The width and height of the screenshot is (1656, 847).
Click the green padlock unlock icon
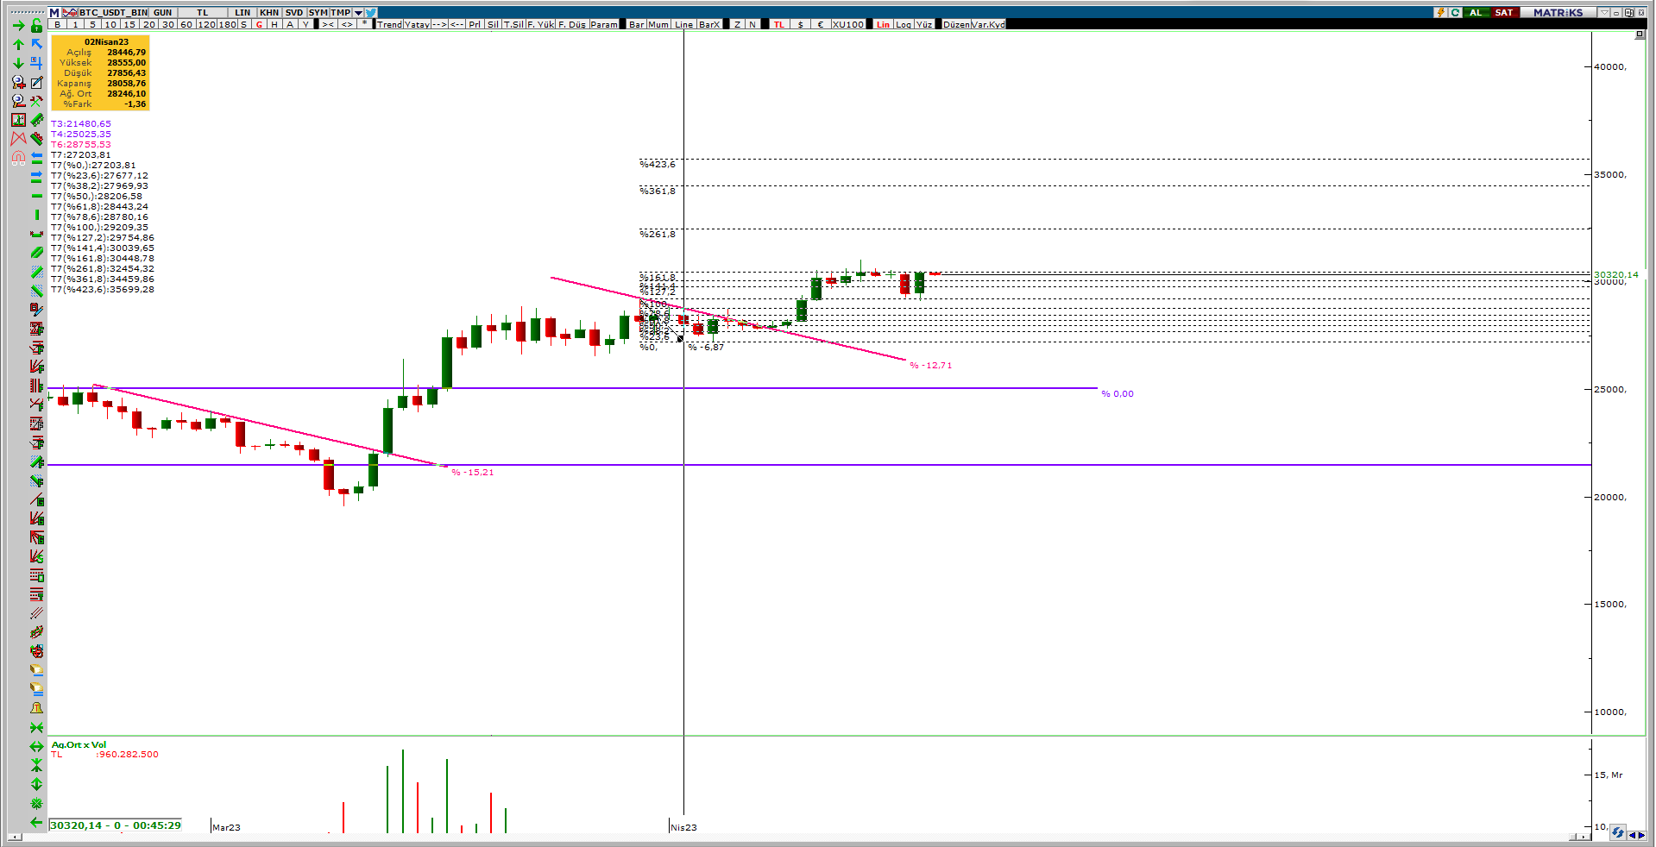[x=37, y=26]
